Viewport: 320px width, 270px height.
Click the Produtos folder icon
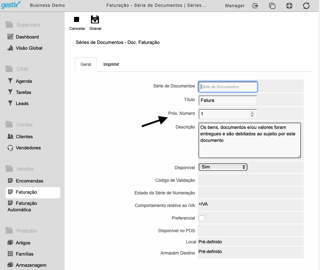(x=9, y=230)
